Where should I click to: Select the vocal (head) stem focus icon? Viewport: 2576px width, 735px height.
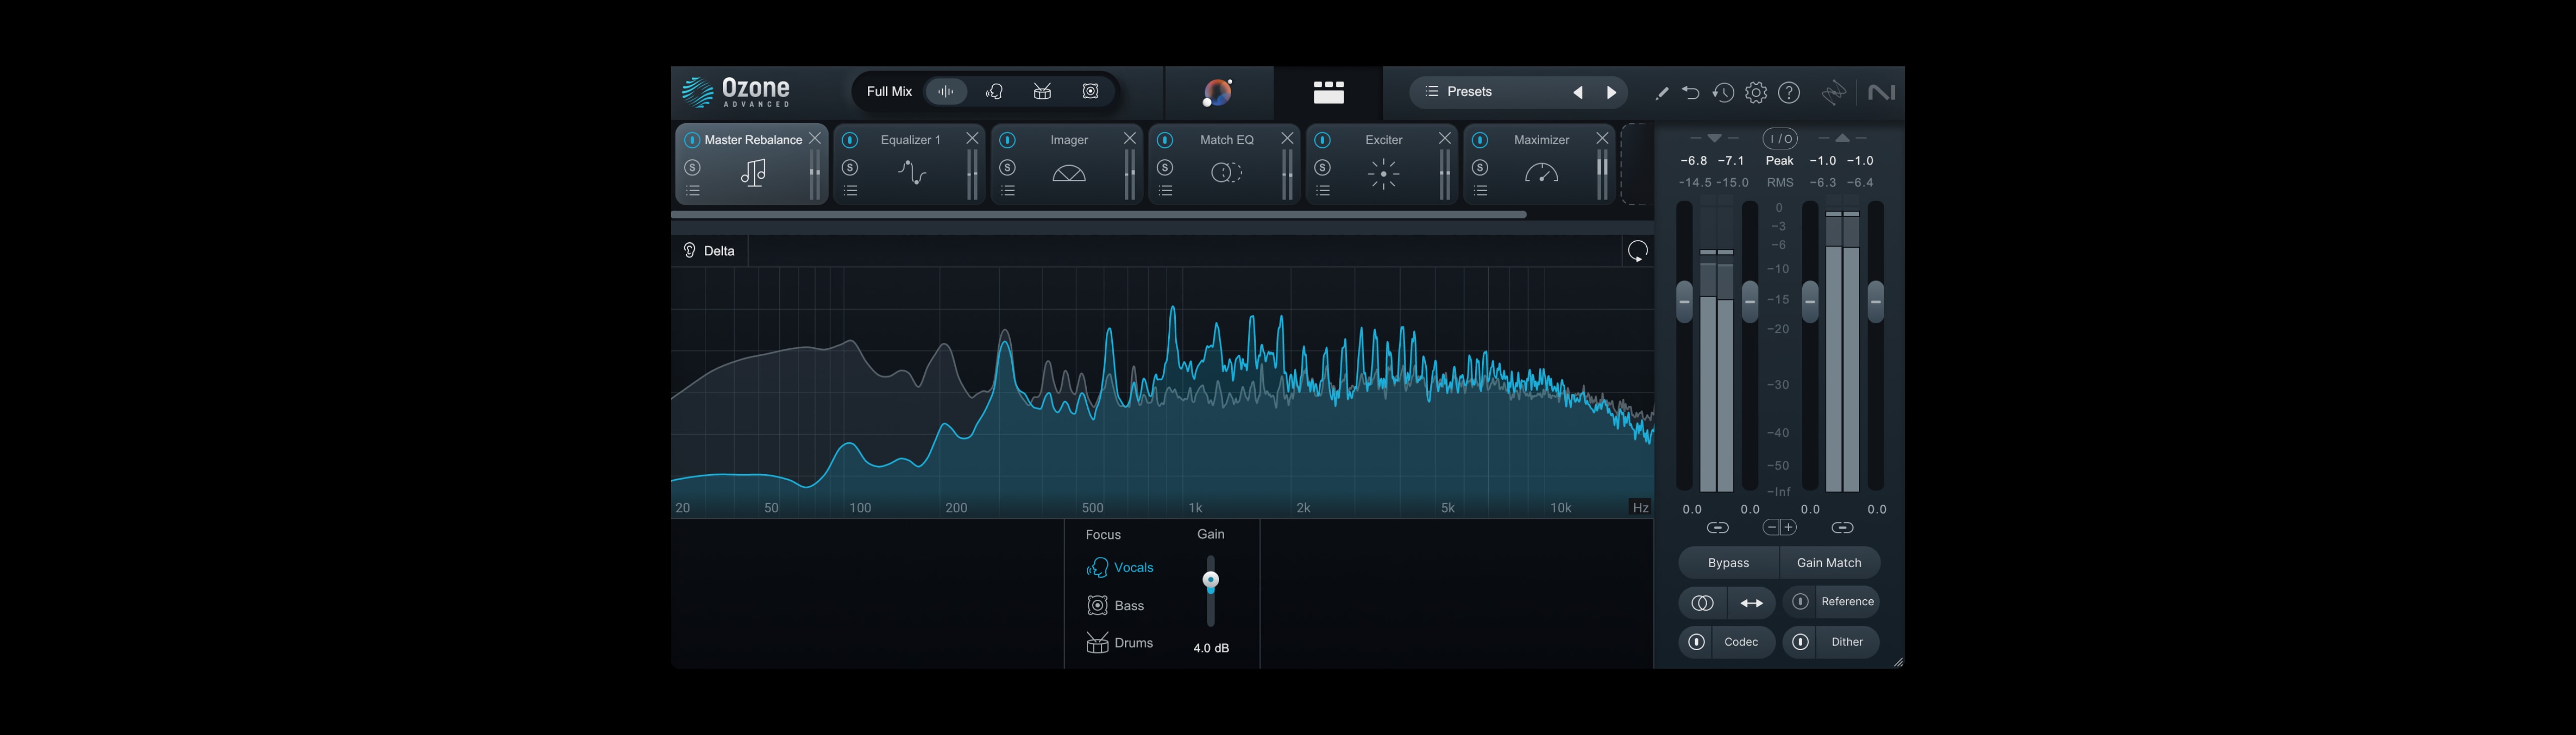click(994, 92)
